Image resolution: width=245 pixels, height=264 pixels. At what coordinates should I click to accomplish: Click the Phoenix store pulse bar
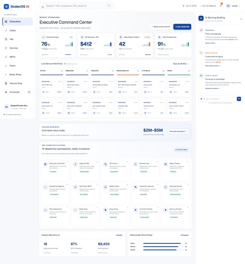[x=164, y=246]
